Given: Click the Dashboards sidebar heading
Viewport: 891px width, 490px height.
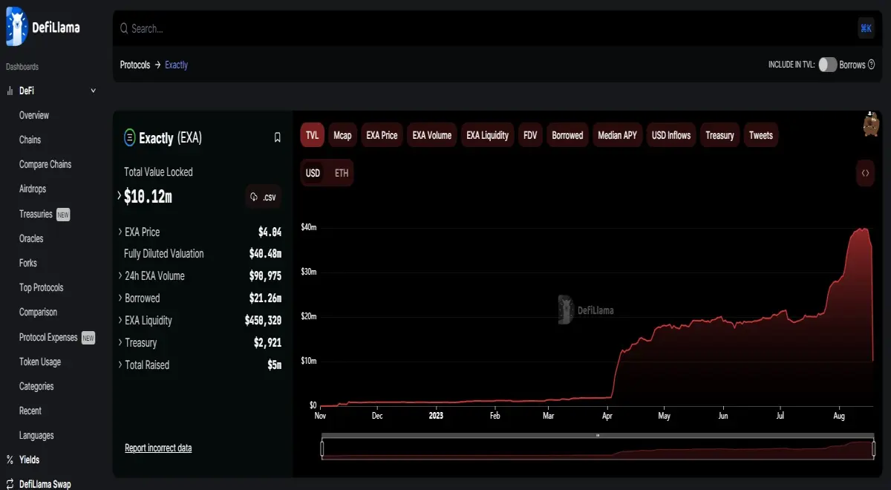Looking at the screenshot, I should pos(22,67).
